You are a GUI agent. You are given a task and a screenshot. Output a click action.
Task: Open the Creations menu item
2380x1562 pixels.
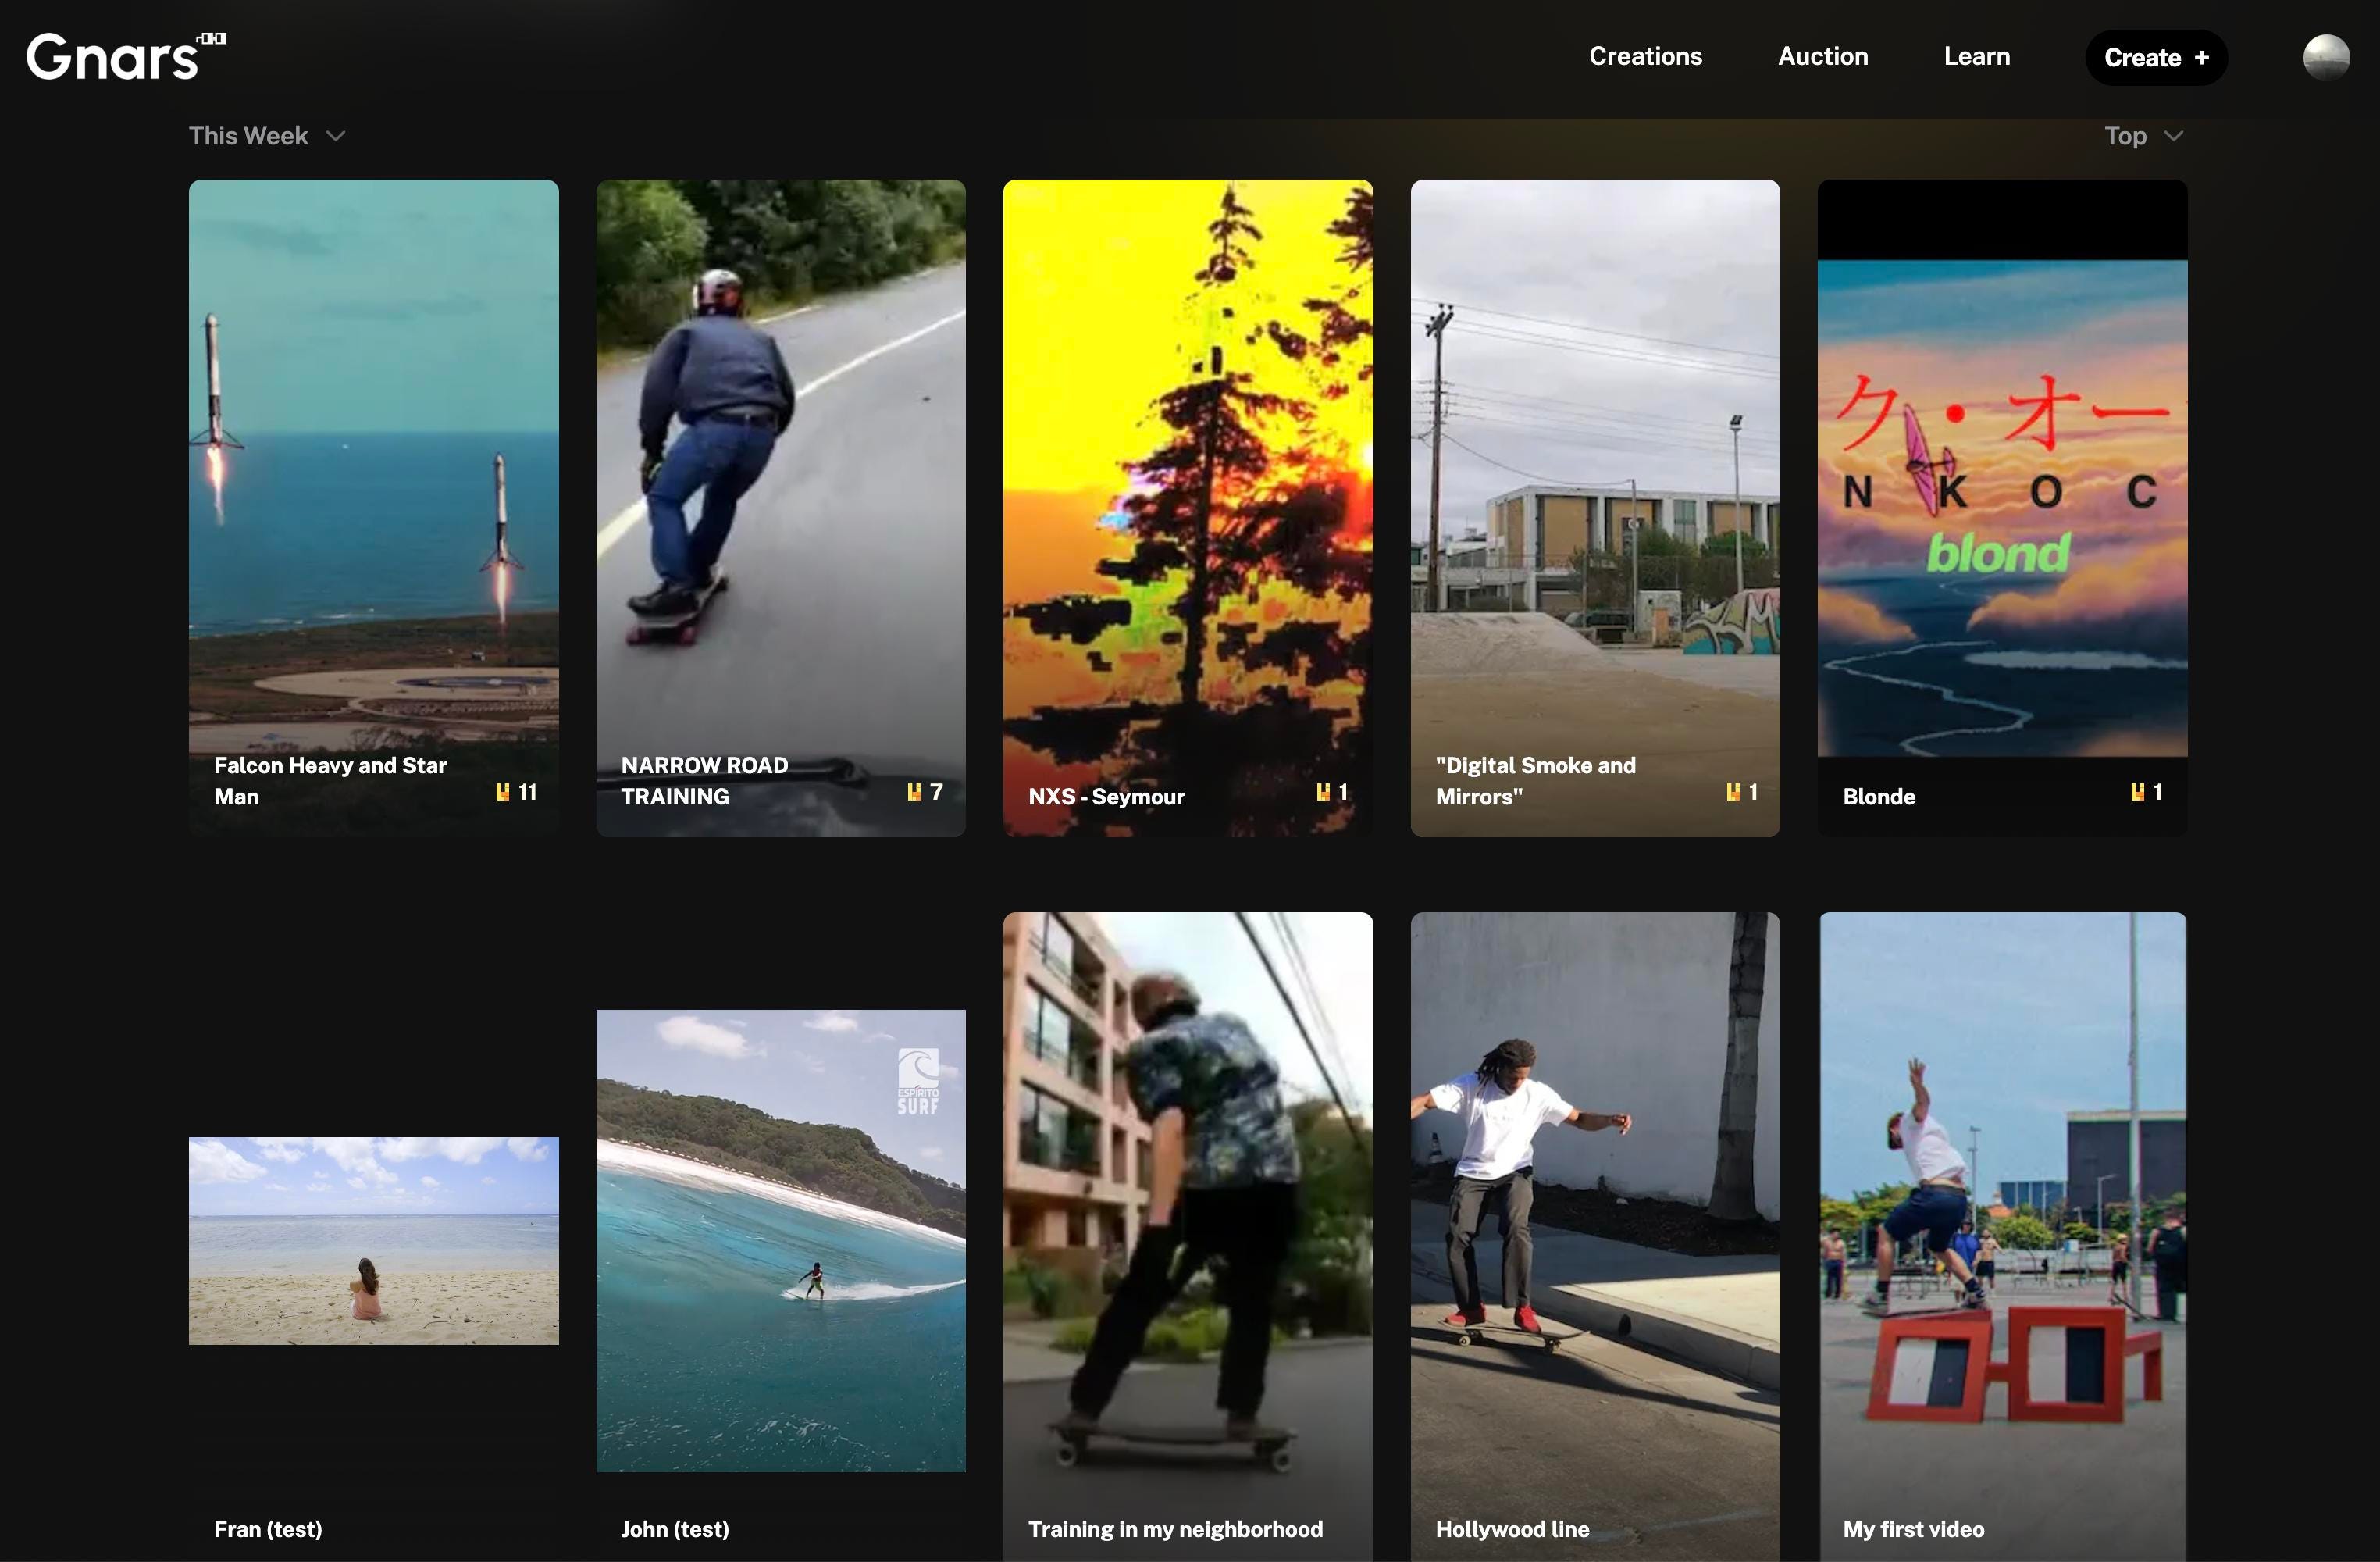(1645, 57)
